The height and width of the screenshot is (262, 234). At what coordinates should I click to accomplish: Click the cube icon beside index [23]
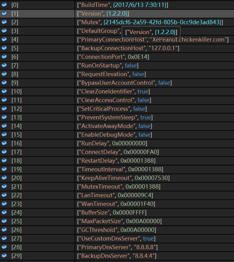click(x=4, y=204)
